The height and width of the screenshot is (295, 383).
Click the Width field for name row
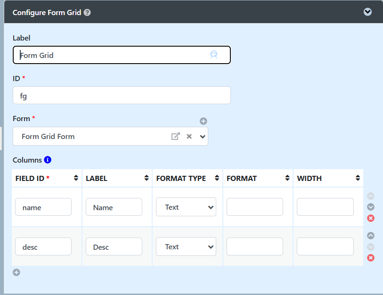pos(325,207)
